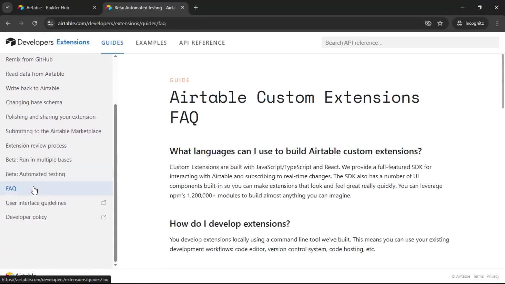
Task: Click the Airtable Developers logo icon
Action: (11, 42)
